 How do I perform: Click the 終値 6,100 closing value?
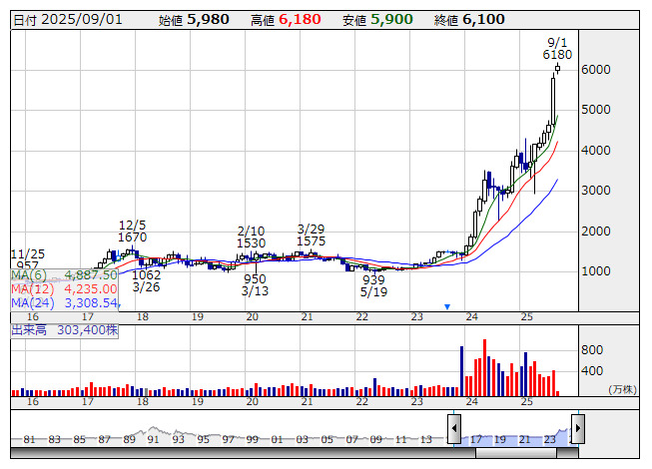tap(467, 19)
